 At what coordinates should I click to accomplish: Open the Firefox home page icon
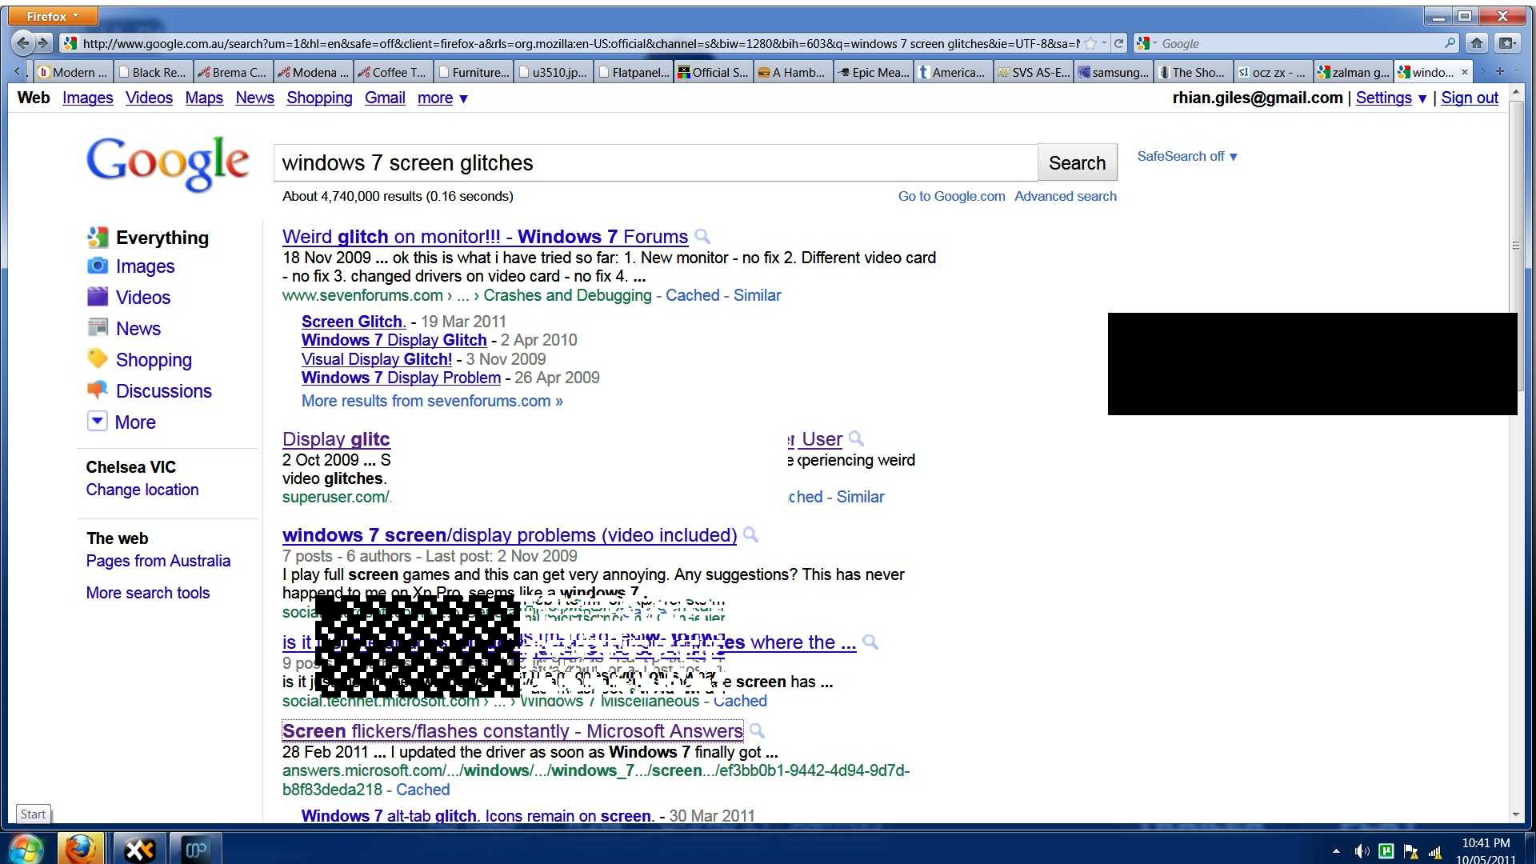click(1477, 43)
